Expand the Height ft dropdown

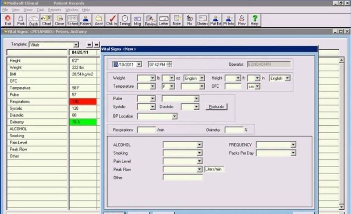coord(238,78)
